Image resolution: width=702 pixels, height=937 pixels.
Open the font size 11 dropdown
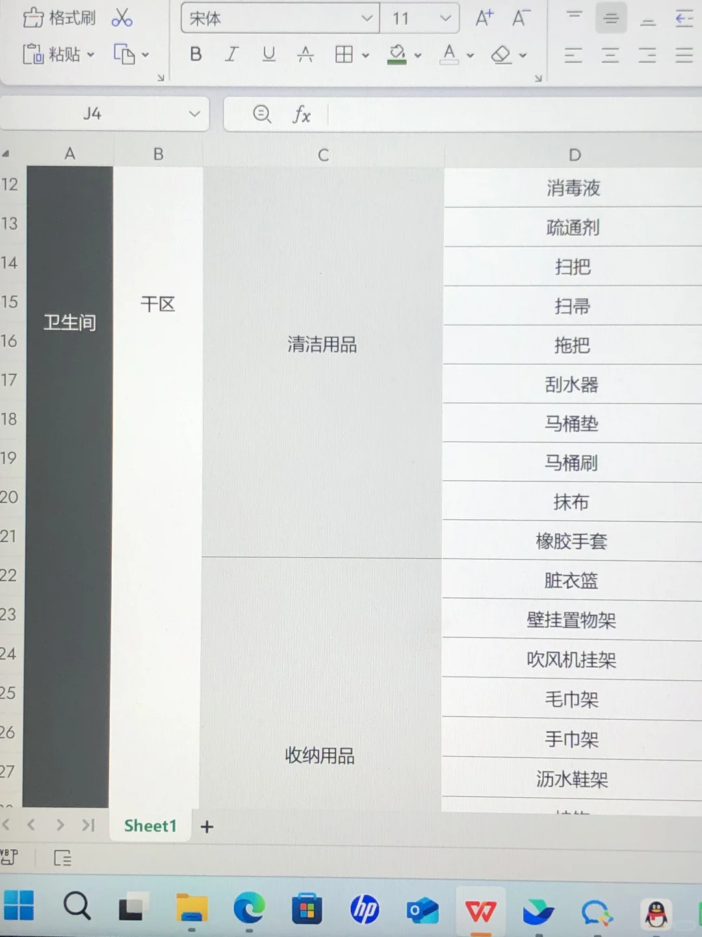pos(445,18)
